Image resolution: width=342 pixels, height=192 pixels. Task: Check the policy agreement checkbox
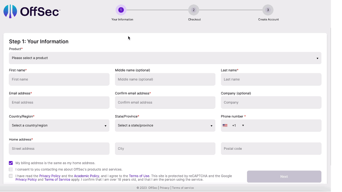(x=11, y=176)
